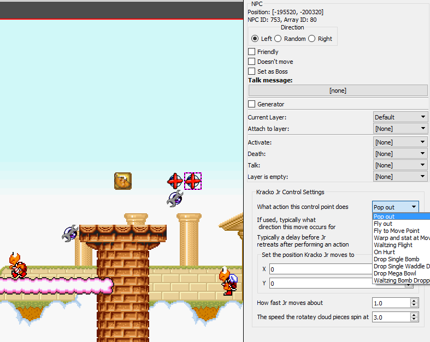The height and width of the screenshot is (342, 430).
Task: Open the Talk event dropdown
Action: point(400,165)
